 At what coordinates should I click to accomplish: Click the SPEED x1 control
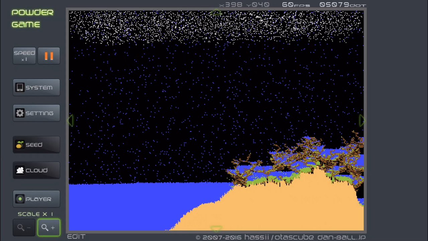(x=24, y=56)
